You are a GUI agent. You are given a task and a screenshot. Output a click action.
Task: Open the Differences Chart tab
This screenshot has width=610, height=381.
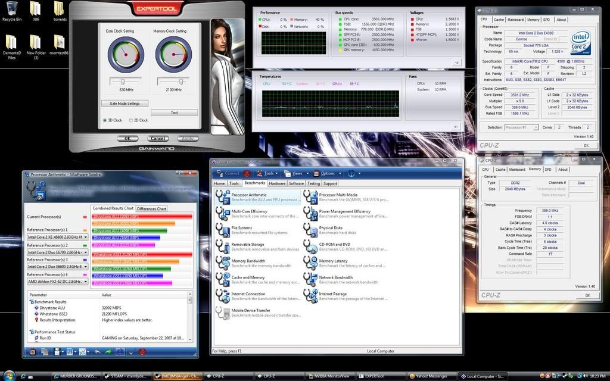(152, 209)
